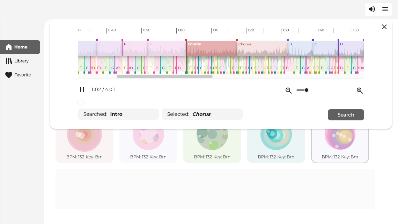Open the hamburger menu
398x224 pixels.
coord(385,9)
